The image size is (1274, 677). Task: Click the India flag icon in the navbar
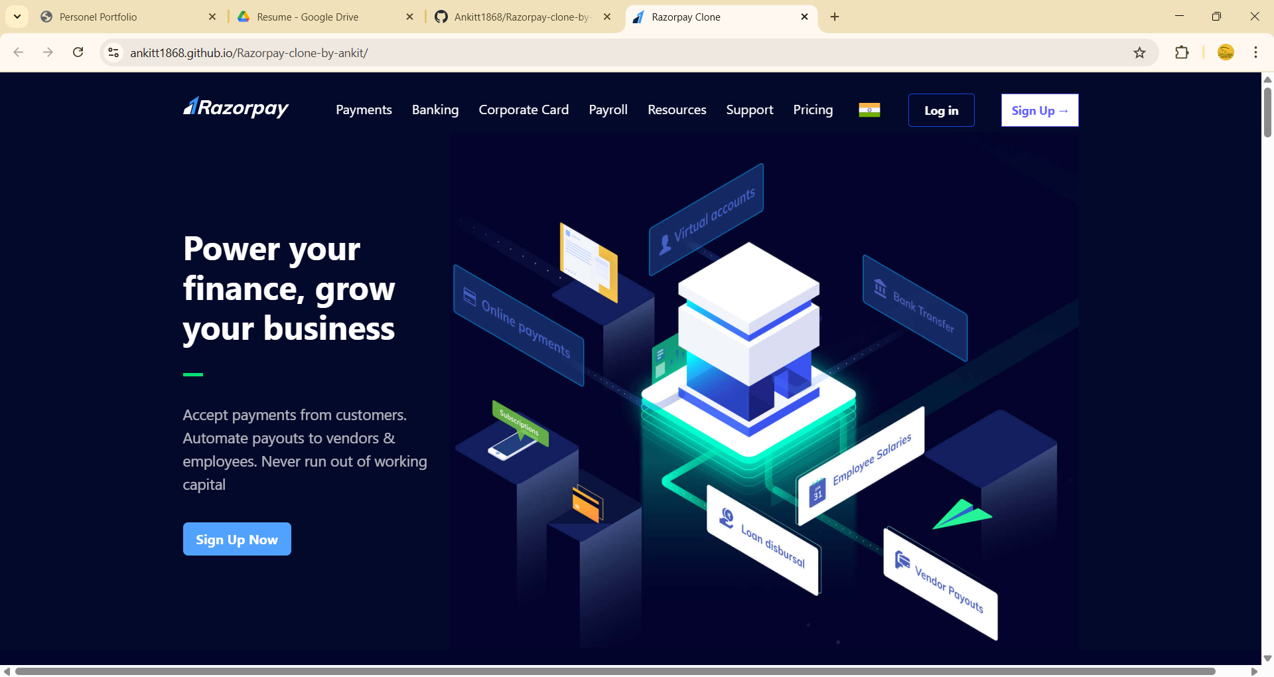click(x=869, y=110)
